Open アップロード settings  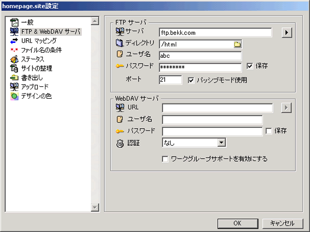(35, 87)
